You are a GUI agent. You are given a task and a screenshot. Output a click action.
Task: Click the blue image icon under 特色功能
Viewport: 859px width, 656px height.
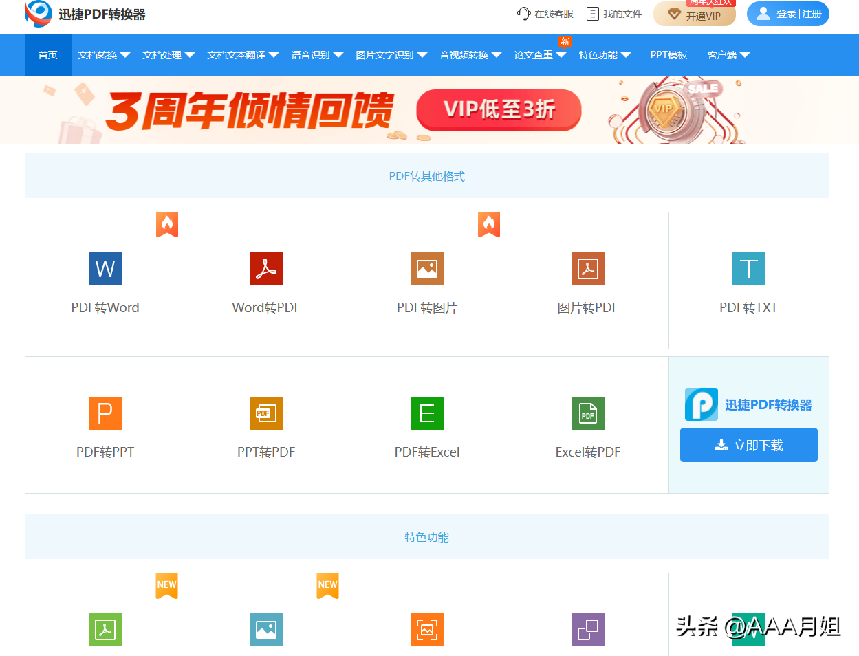[266, 630]
